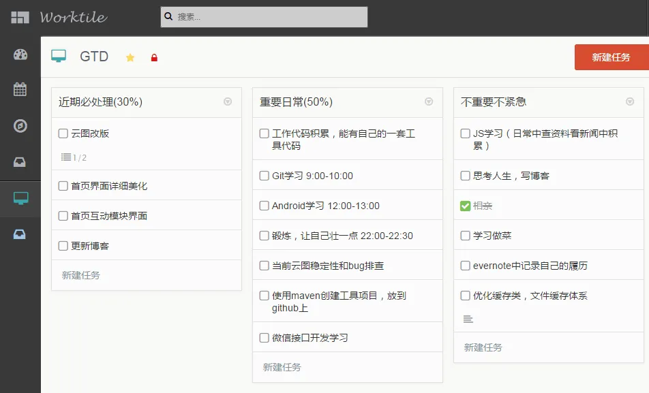Screen dimensions: 649x393
Task: Check the 微信接口开发学习 checkbox
Action: (264, 338)
